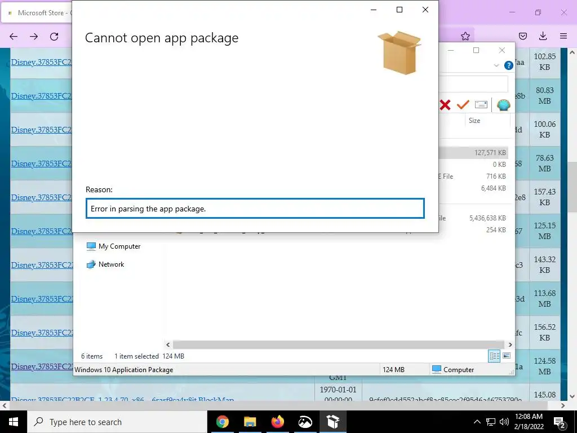The height and width of the screenshot is (433, 577).
Task: Click the orange checkmark icon
Action: click(x=463, y=105)
